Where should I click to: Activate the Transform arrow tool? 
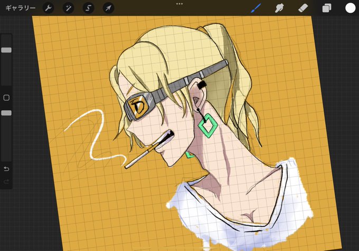(108, 8)
